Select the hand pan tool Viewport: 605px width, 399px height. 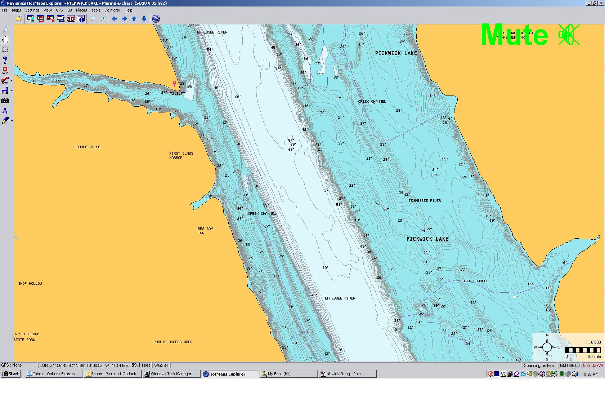tap(5, 40)
